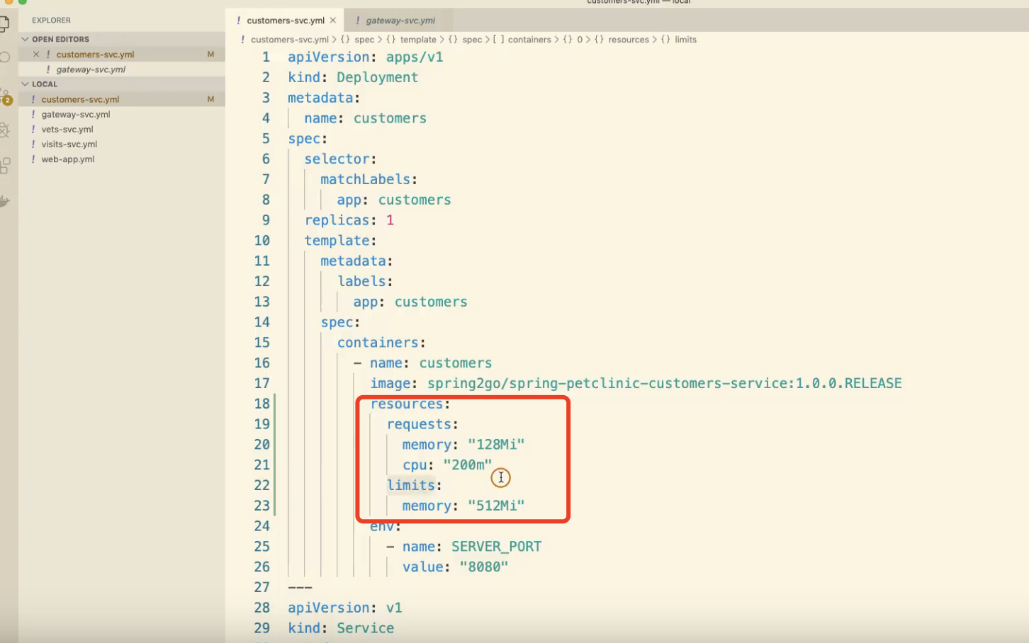
Task: Open vets-svc.yml from the file tree
Action: 67,130
